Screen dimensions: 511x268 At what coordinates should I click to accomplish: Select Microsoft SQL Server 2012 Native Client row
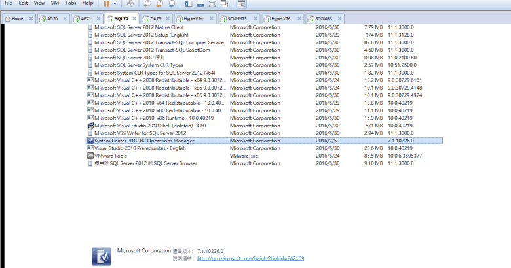[138, 27]
